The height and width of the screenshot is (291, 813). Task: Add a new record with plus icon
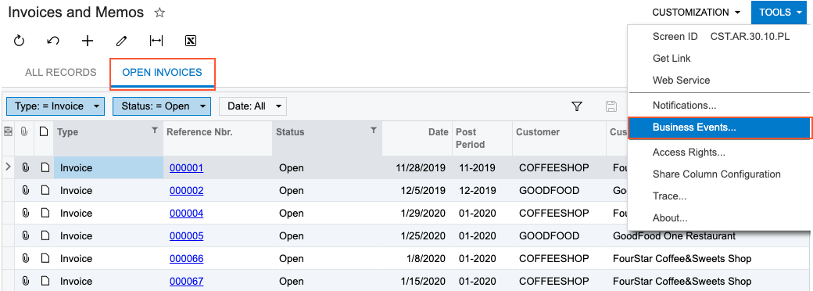pos(88,41)
